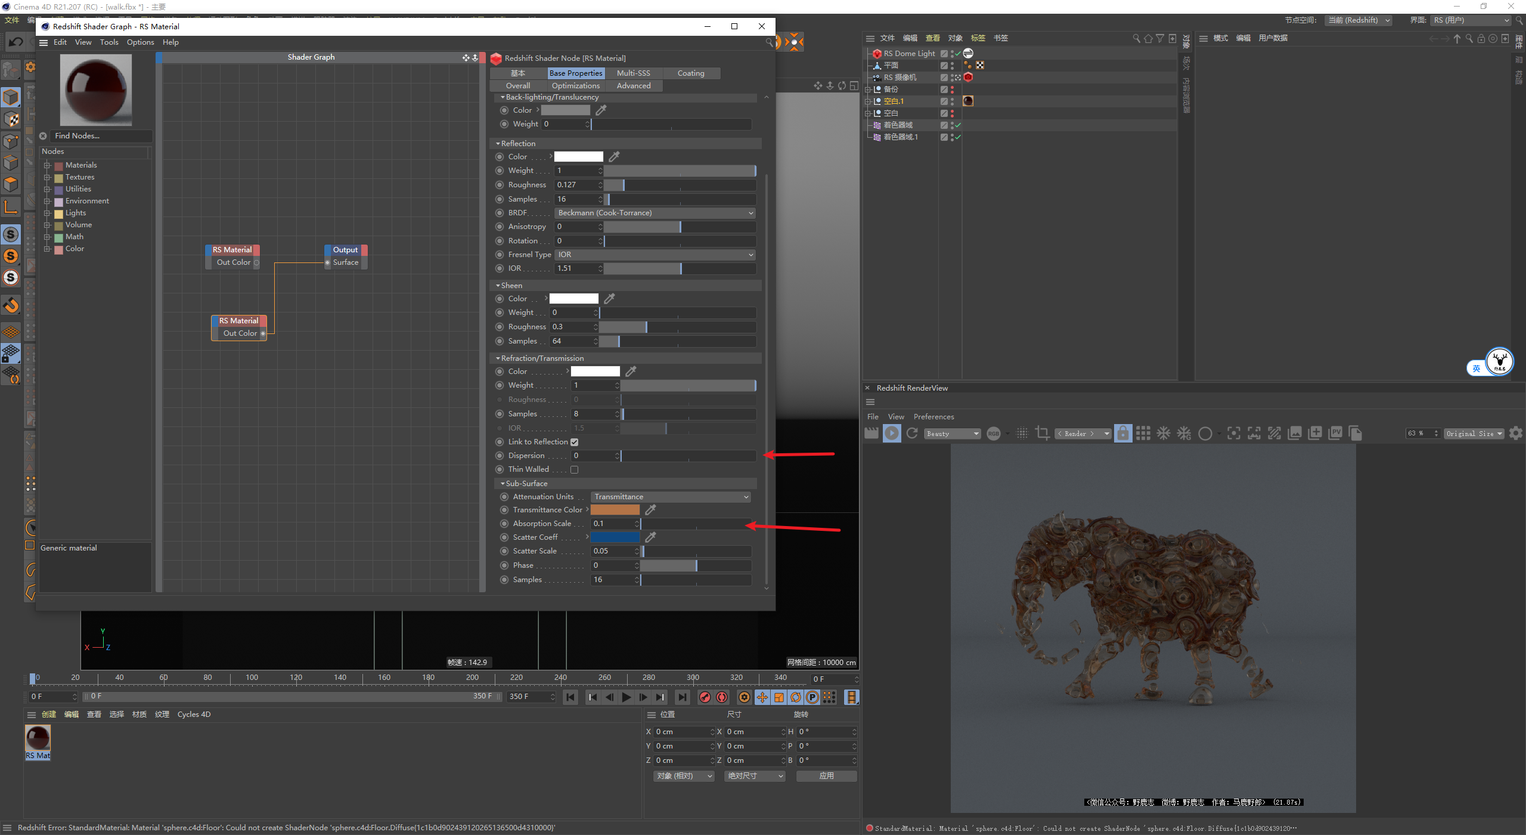Click the record active objects key button

click(705, 697)
